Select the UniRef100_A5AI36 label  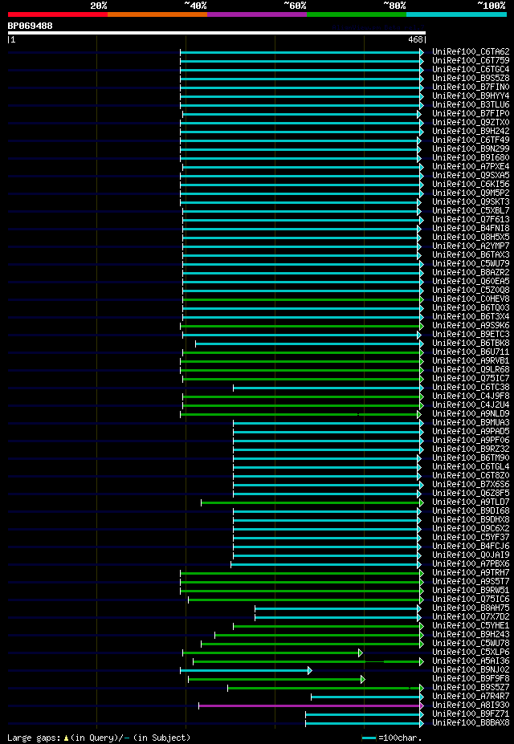[x=471, y=661]
